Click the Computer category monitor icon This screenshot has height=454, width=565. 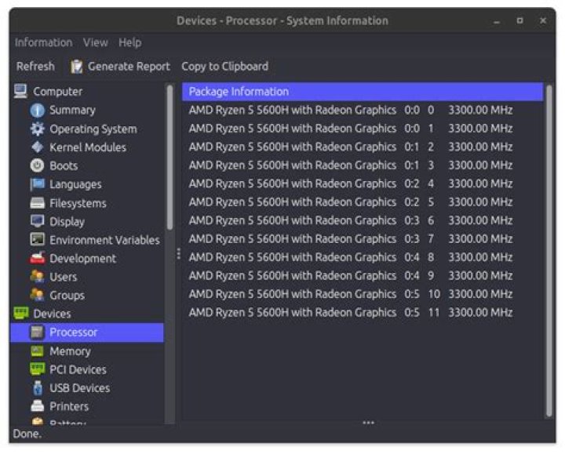coord(20,91)
